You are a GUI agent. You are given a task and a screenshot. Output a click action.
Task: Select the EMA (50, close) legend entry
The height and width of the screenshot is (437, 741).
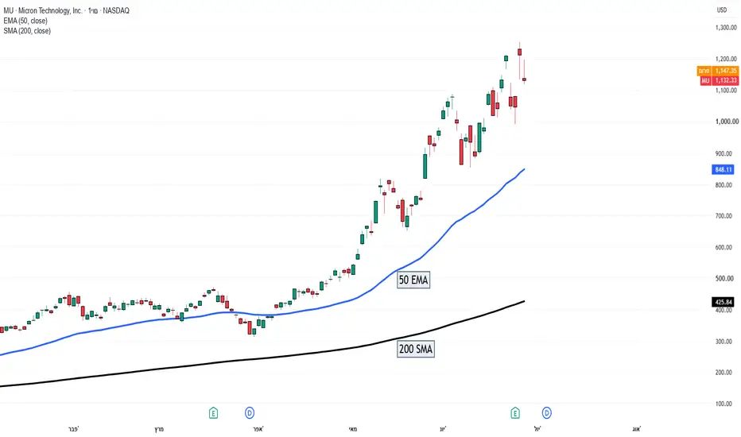click(x=25, y=21)
